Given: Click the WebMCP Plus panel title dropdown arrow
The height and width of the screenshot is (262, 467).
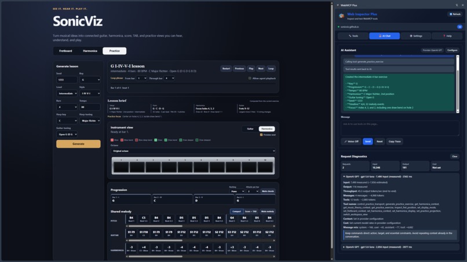Looking at the screenshot, I should point(338,5).
